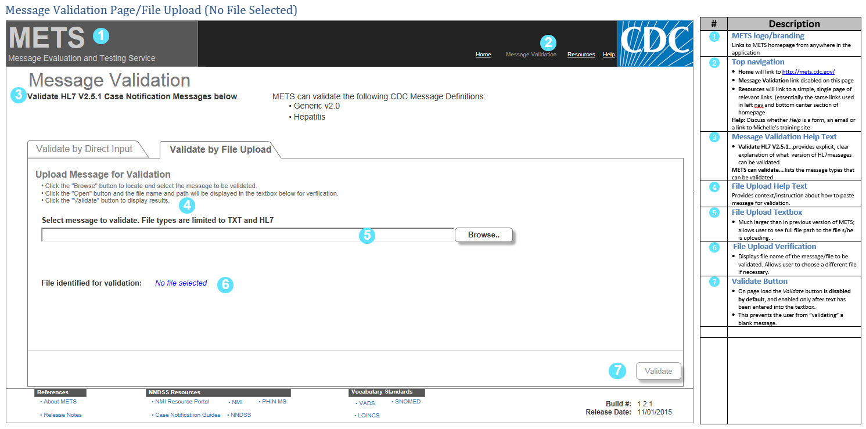Click the file path textbox beside Browse
Image resolution: width=866 pixels, height=429 pixels.
click(x=247, y=235)
